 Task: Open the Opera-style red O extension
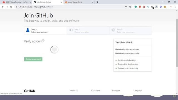pos(144,7)
